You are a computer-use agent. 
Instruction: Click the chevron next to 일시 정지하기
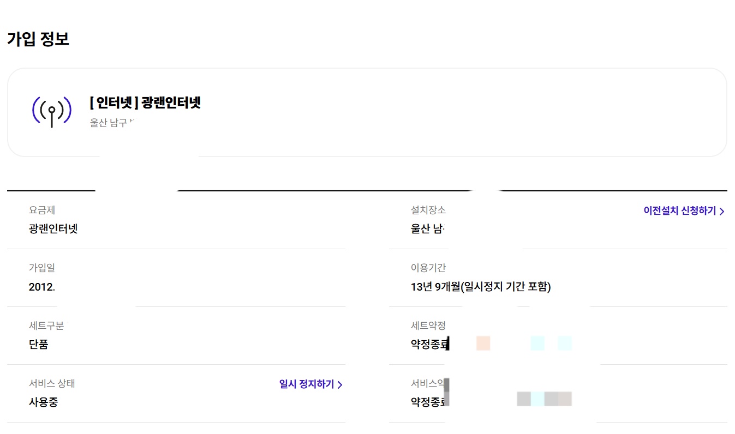[340, 385]
